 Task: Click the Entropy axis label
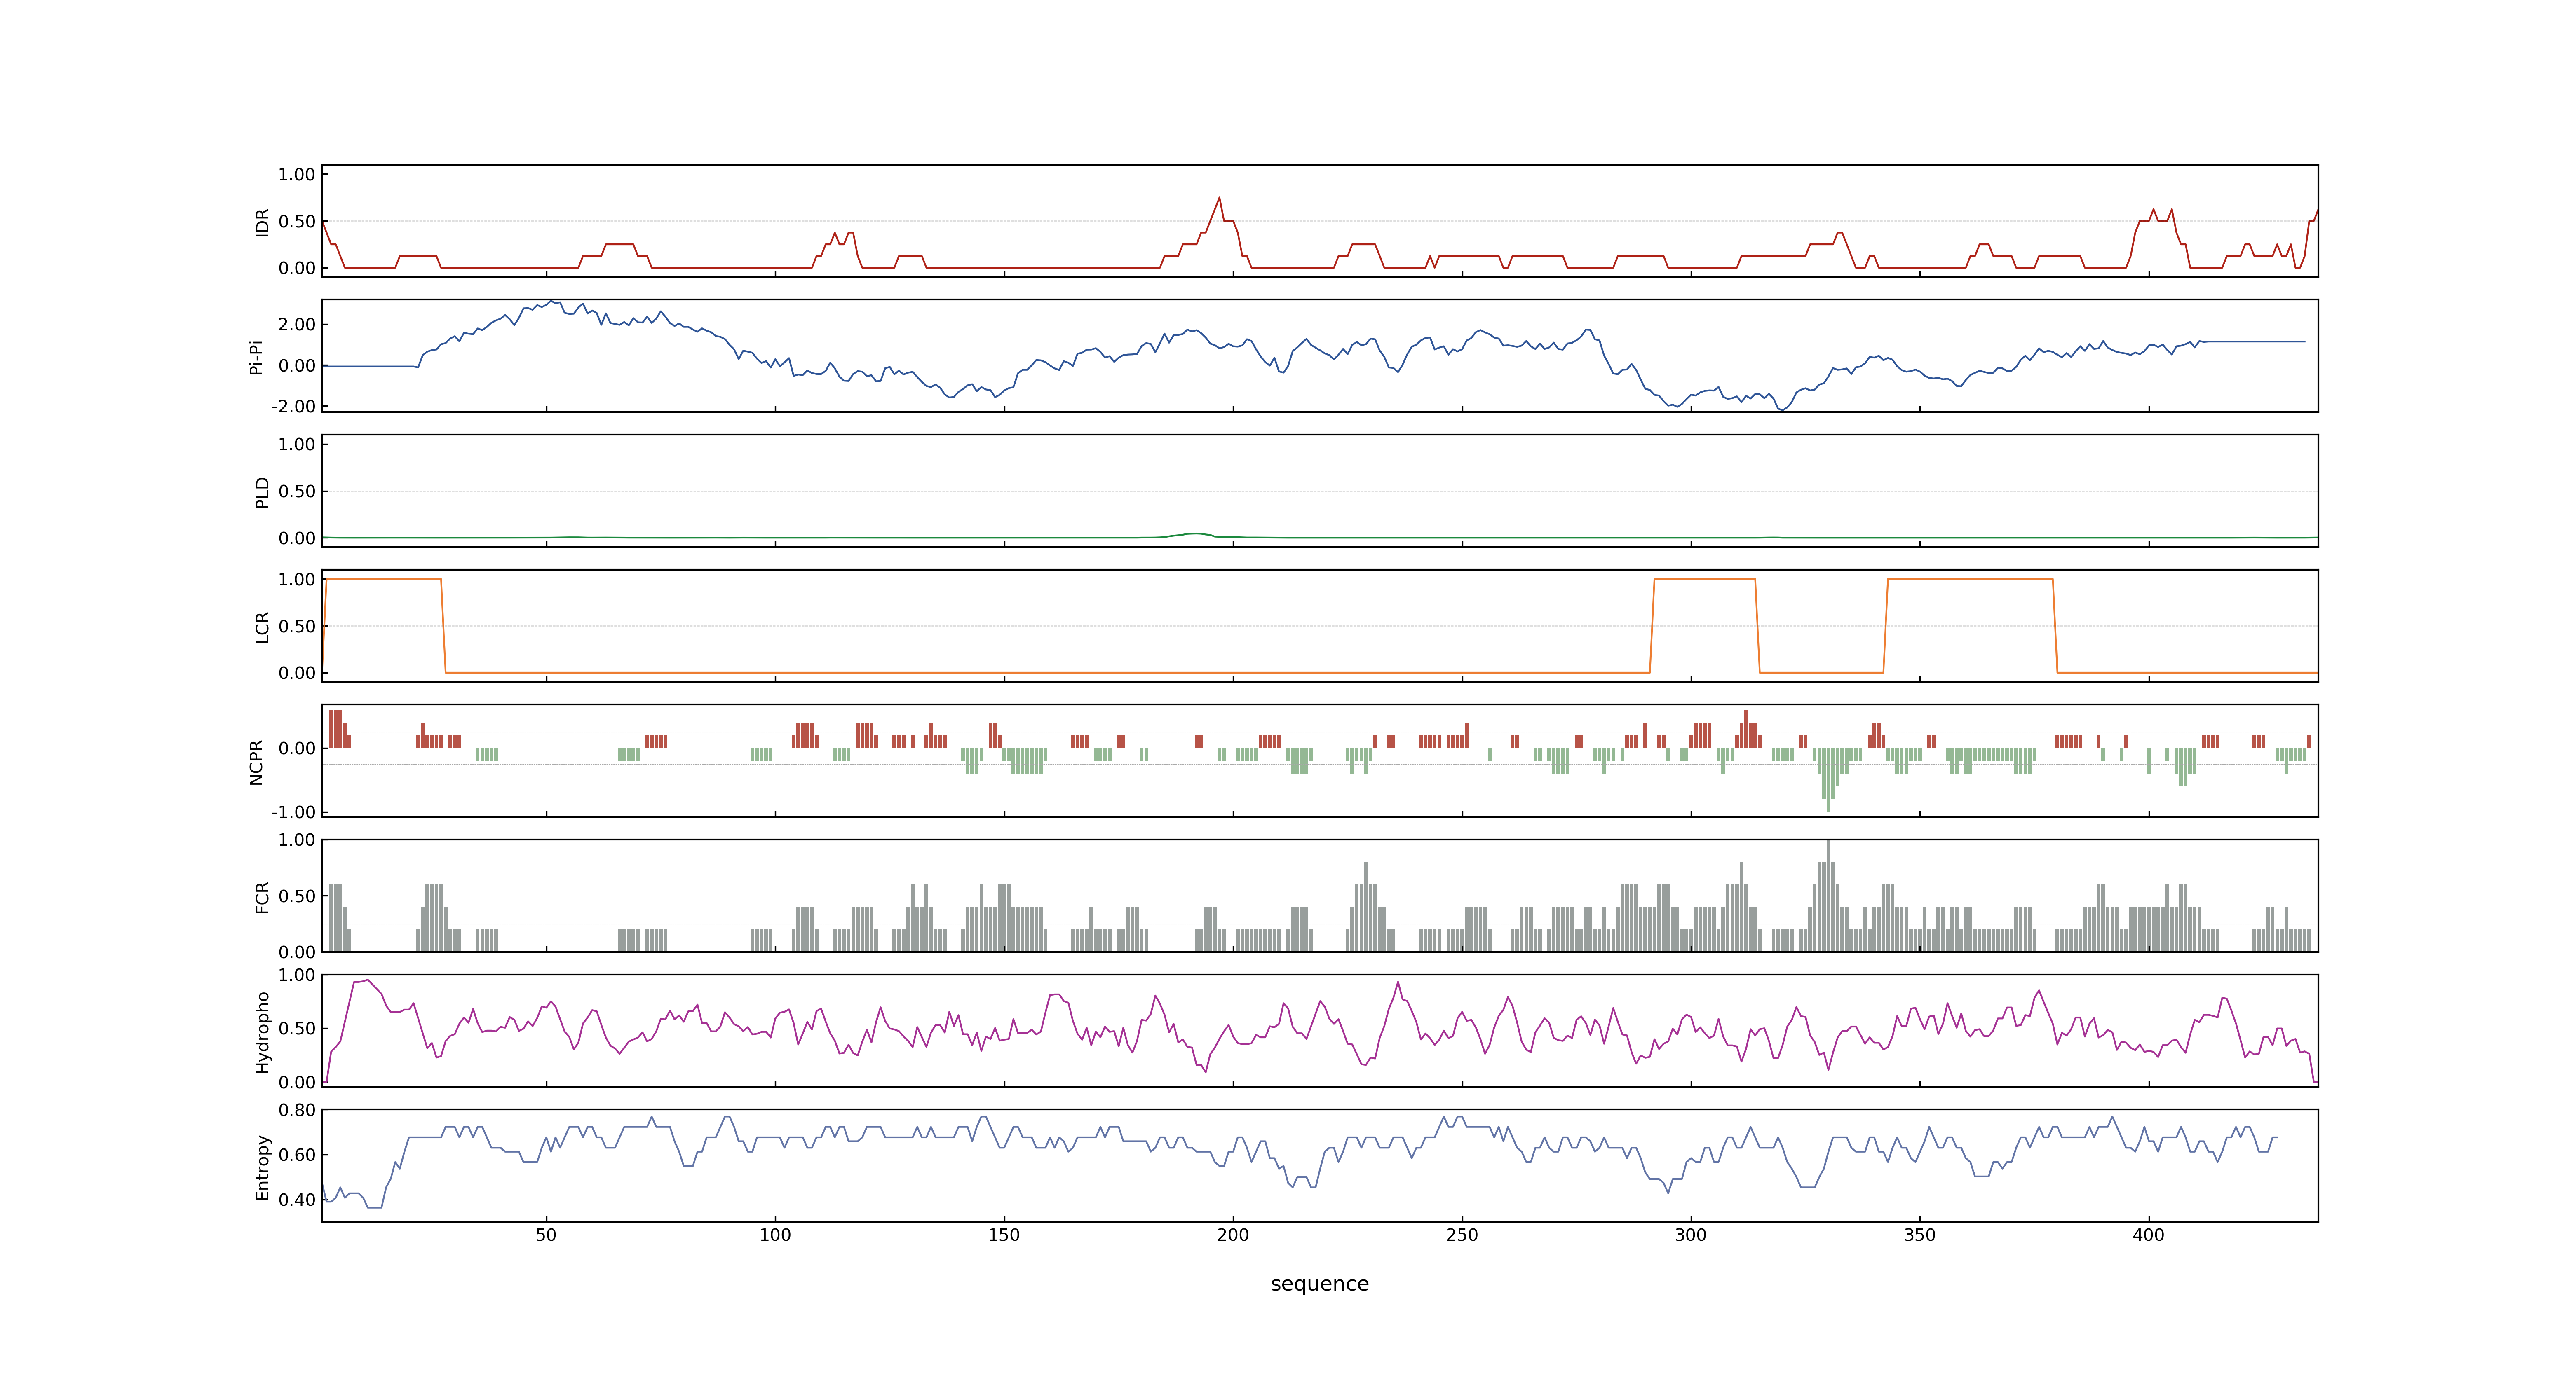262,1167
